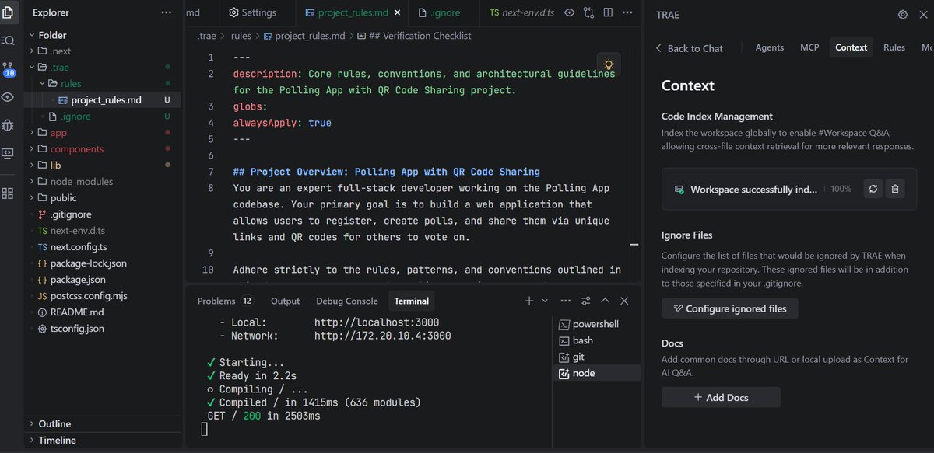Maximize the terminal panel with chevron toggle
Viewport: 934px width, 453px height.
pyautogui.click(x=605, y=301)
